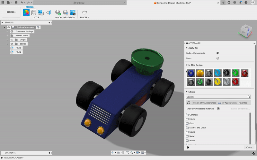Image resolution: width=257 pixels, height=160 pixels.
Task: Expand the Origin tree node
Action: [7, 40]
